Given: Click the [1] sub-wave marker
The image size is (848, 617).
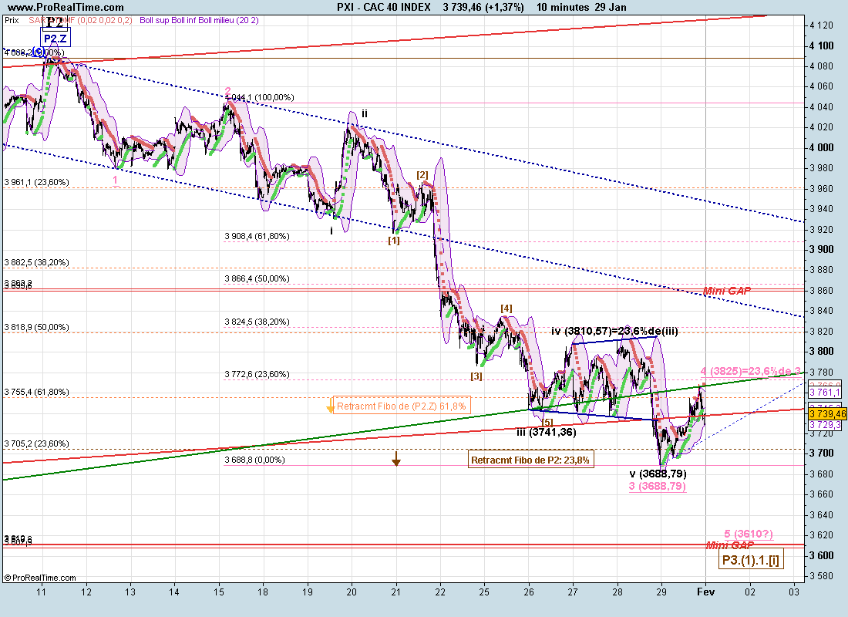Looking at the screenshot, I should click(x=394, y=241).
